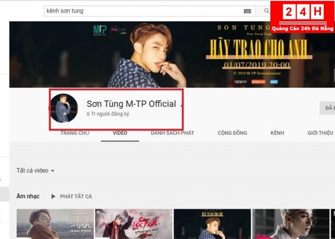This screenshot has height=239, width=335.
Task: Focus the search field containing 'kênh sơn tung'
Action: click(x=149, y=11)
